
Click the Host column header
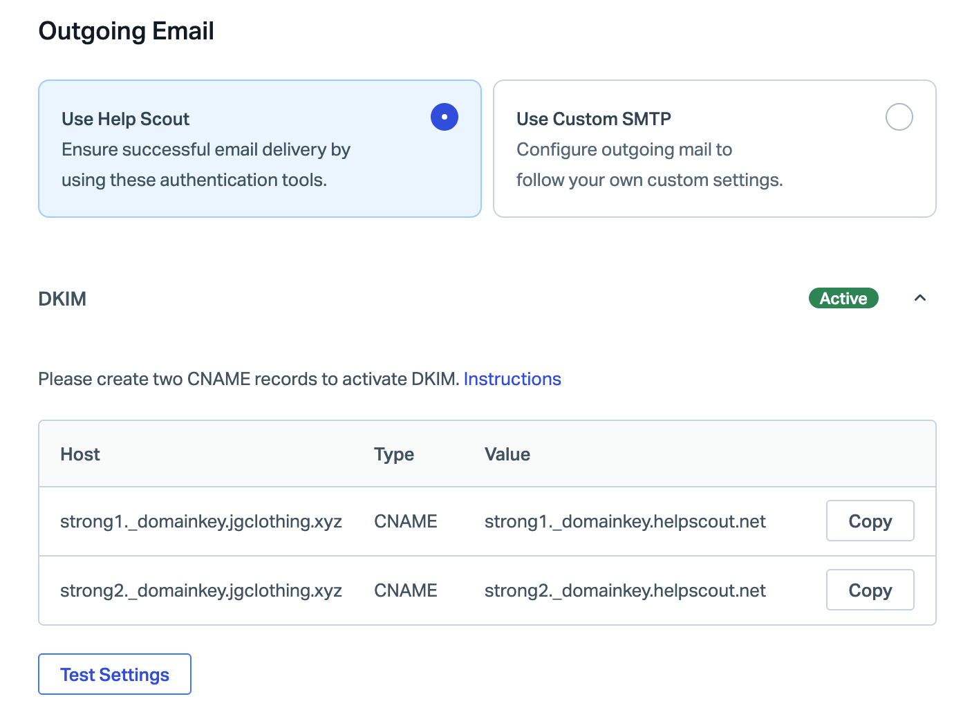[80, 454]
